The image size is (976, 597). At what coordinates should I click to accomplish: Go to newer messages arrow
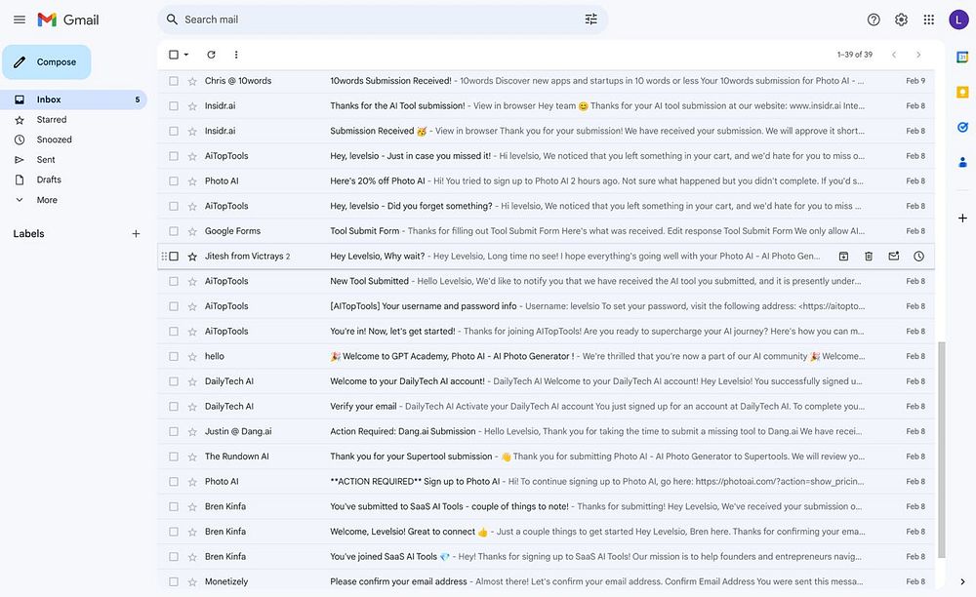click(894, 55)
